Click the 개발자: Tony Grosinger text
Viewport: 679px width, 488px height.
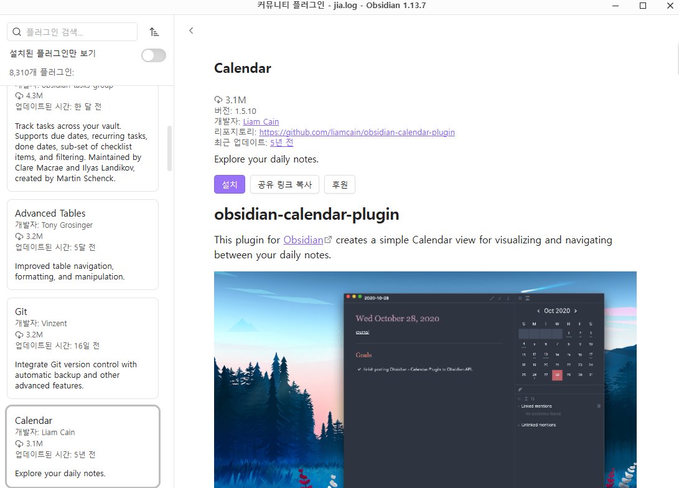pos(54,225)
